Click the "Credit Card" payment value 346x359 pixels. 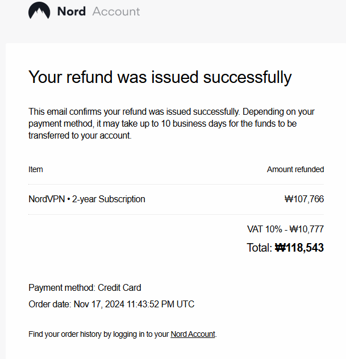119,288
